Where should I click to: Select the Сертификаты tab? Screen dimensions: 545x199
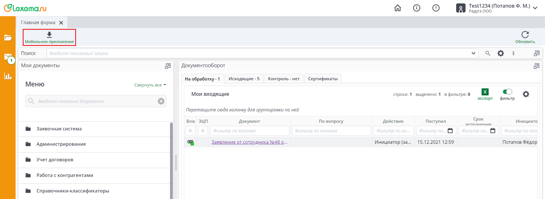[x=323, y=79]
